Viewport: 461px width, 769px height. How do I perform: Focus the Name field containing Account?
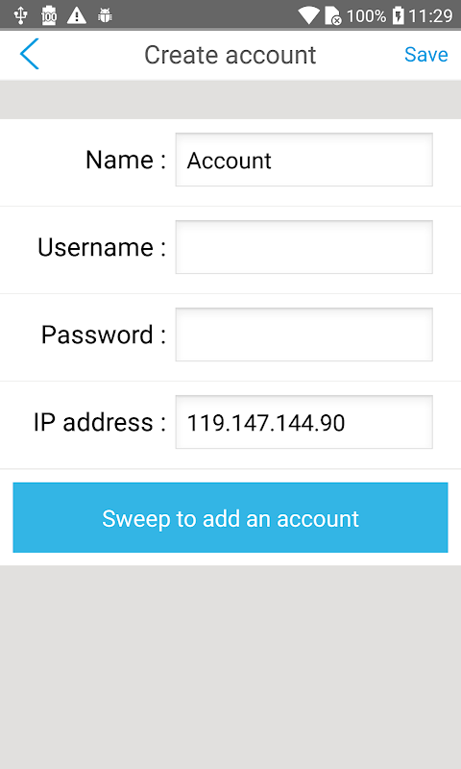[303, 160]
